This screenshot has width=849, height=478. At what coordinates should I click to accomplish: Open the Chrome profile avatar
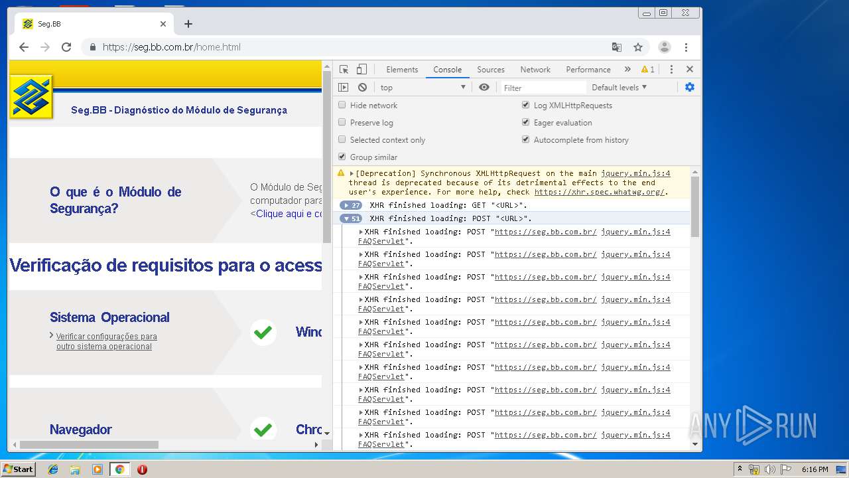click(x=664, y=47)
